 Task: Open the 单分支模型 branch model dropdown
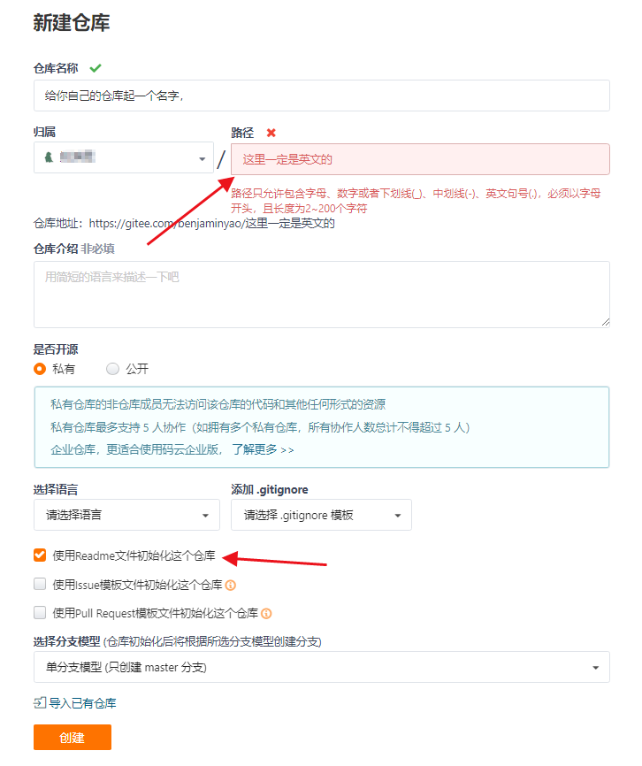[x=321, y=667]
